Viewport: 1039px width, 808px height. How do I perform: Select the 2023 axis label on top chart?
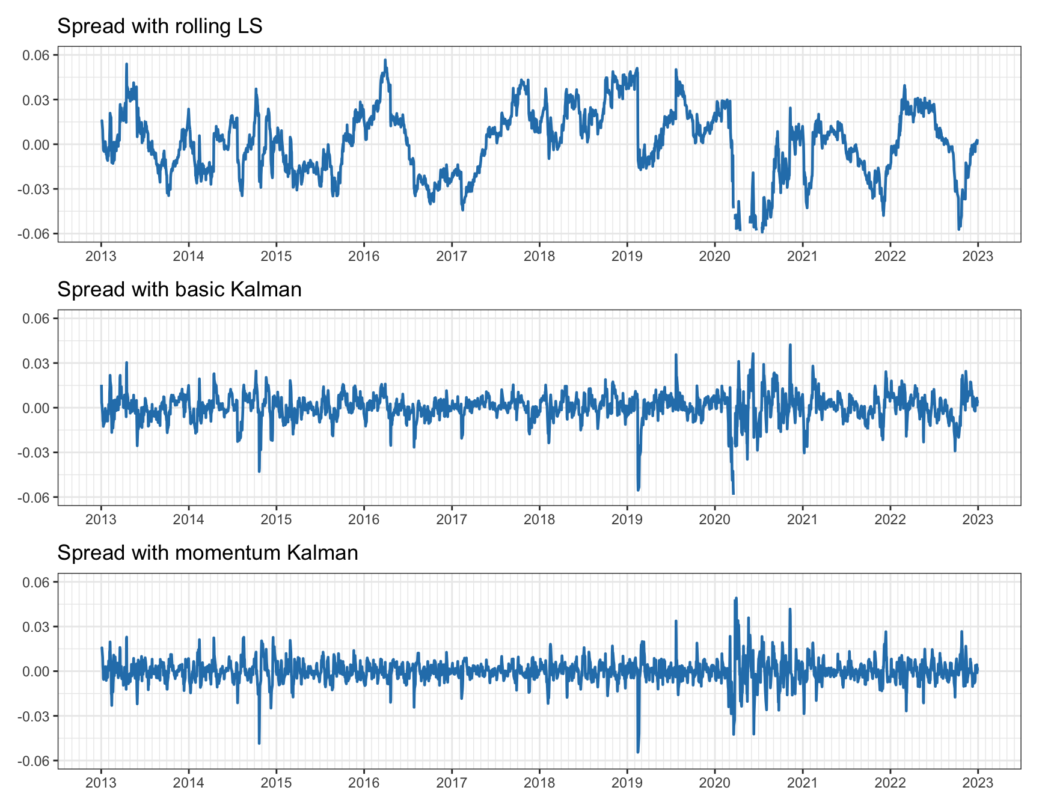tap(978, 256)
